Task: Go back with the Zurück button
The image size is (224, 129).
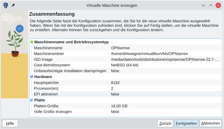Action: click(165, 123)
